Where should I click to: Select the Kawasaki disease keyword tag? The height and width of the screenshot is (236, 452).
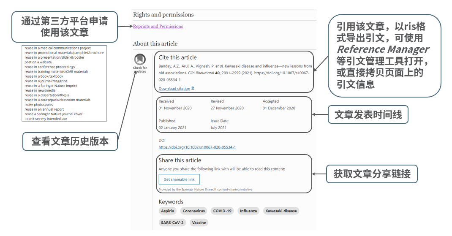(281, 211)
